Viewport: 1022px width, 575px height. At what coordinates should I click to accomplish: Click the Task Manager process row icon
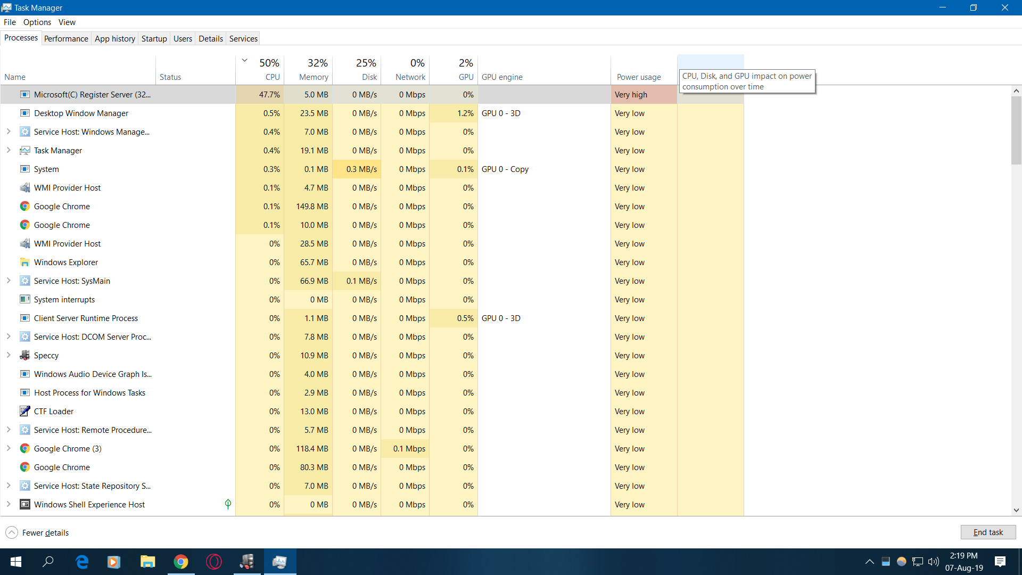(24, 150)
